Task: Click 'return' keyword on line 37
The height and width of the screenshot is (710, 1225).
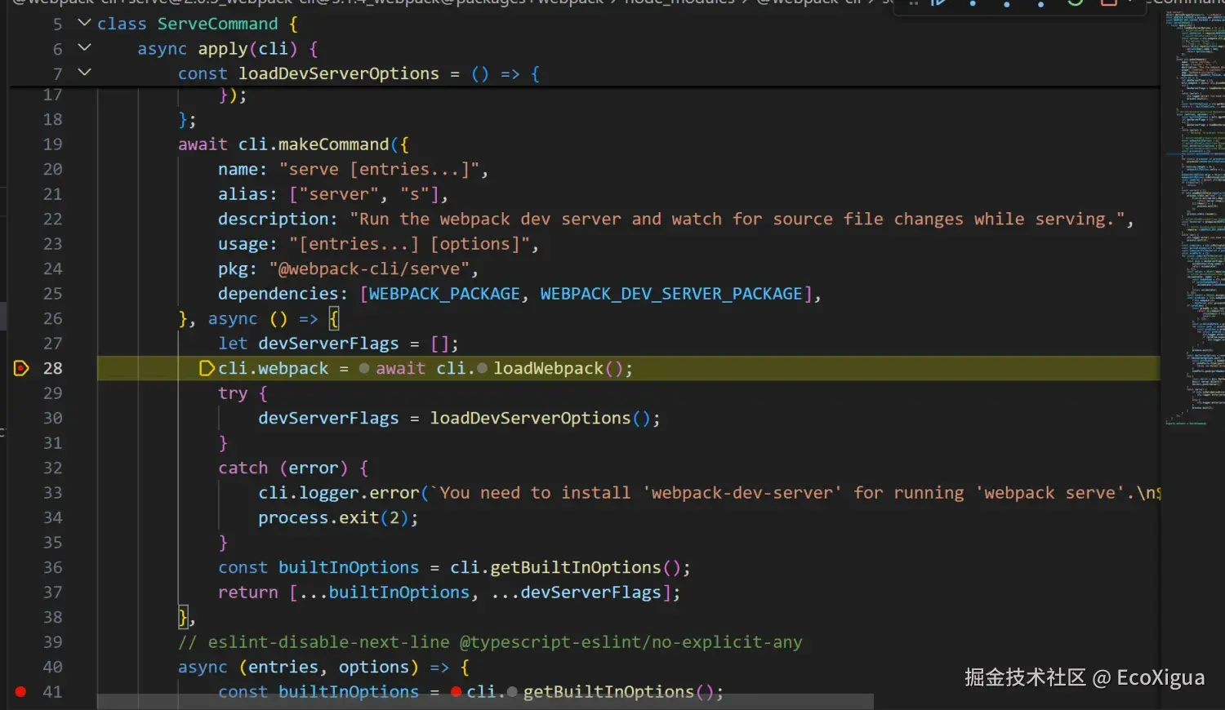Action: pyautogui.click(x=247, y=592)
